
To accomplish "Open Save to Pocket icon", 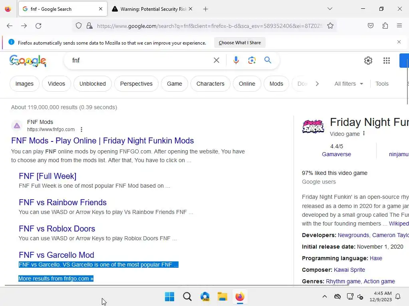I will tap(370, 25).
